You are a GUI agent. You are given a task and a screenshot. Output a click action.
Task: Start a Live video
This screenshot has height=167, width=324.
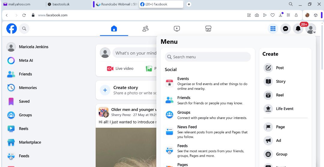120,69
